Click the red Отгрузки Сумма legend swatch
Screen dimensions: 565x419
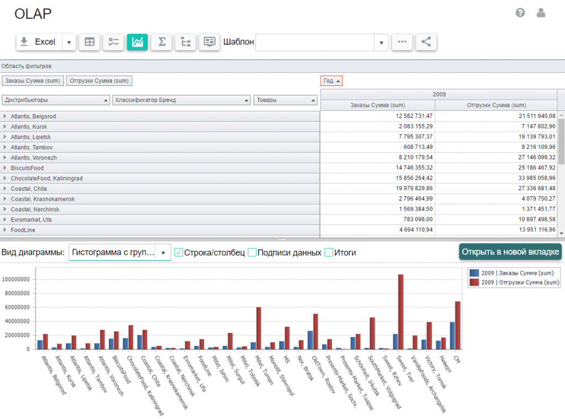474,282
